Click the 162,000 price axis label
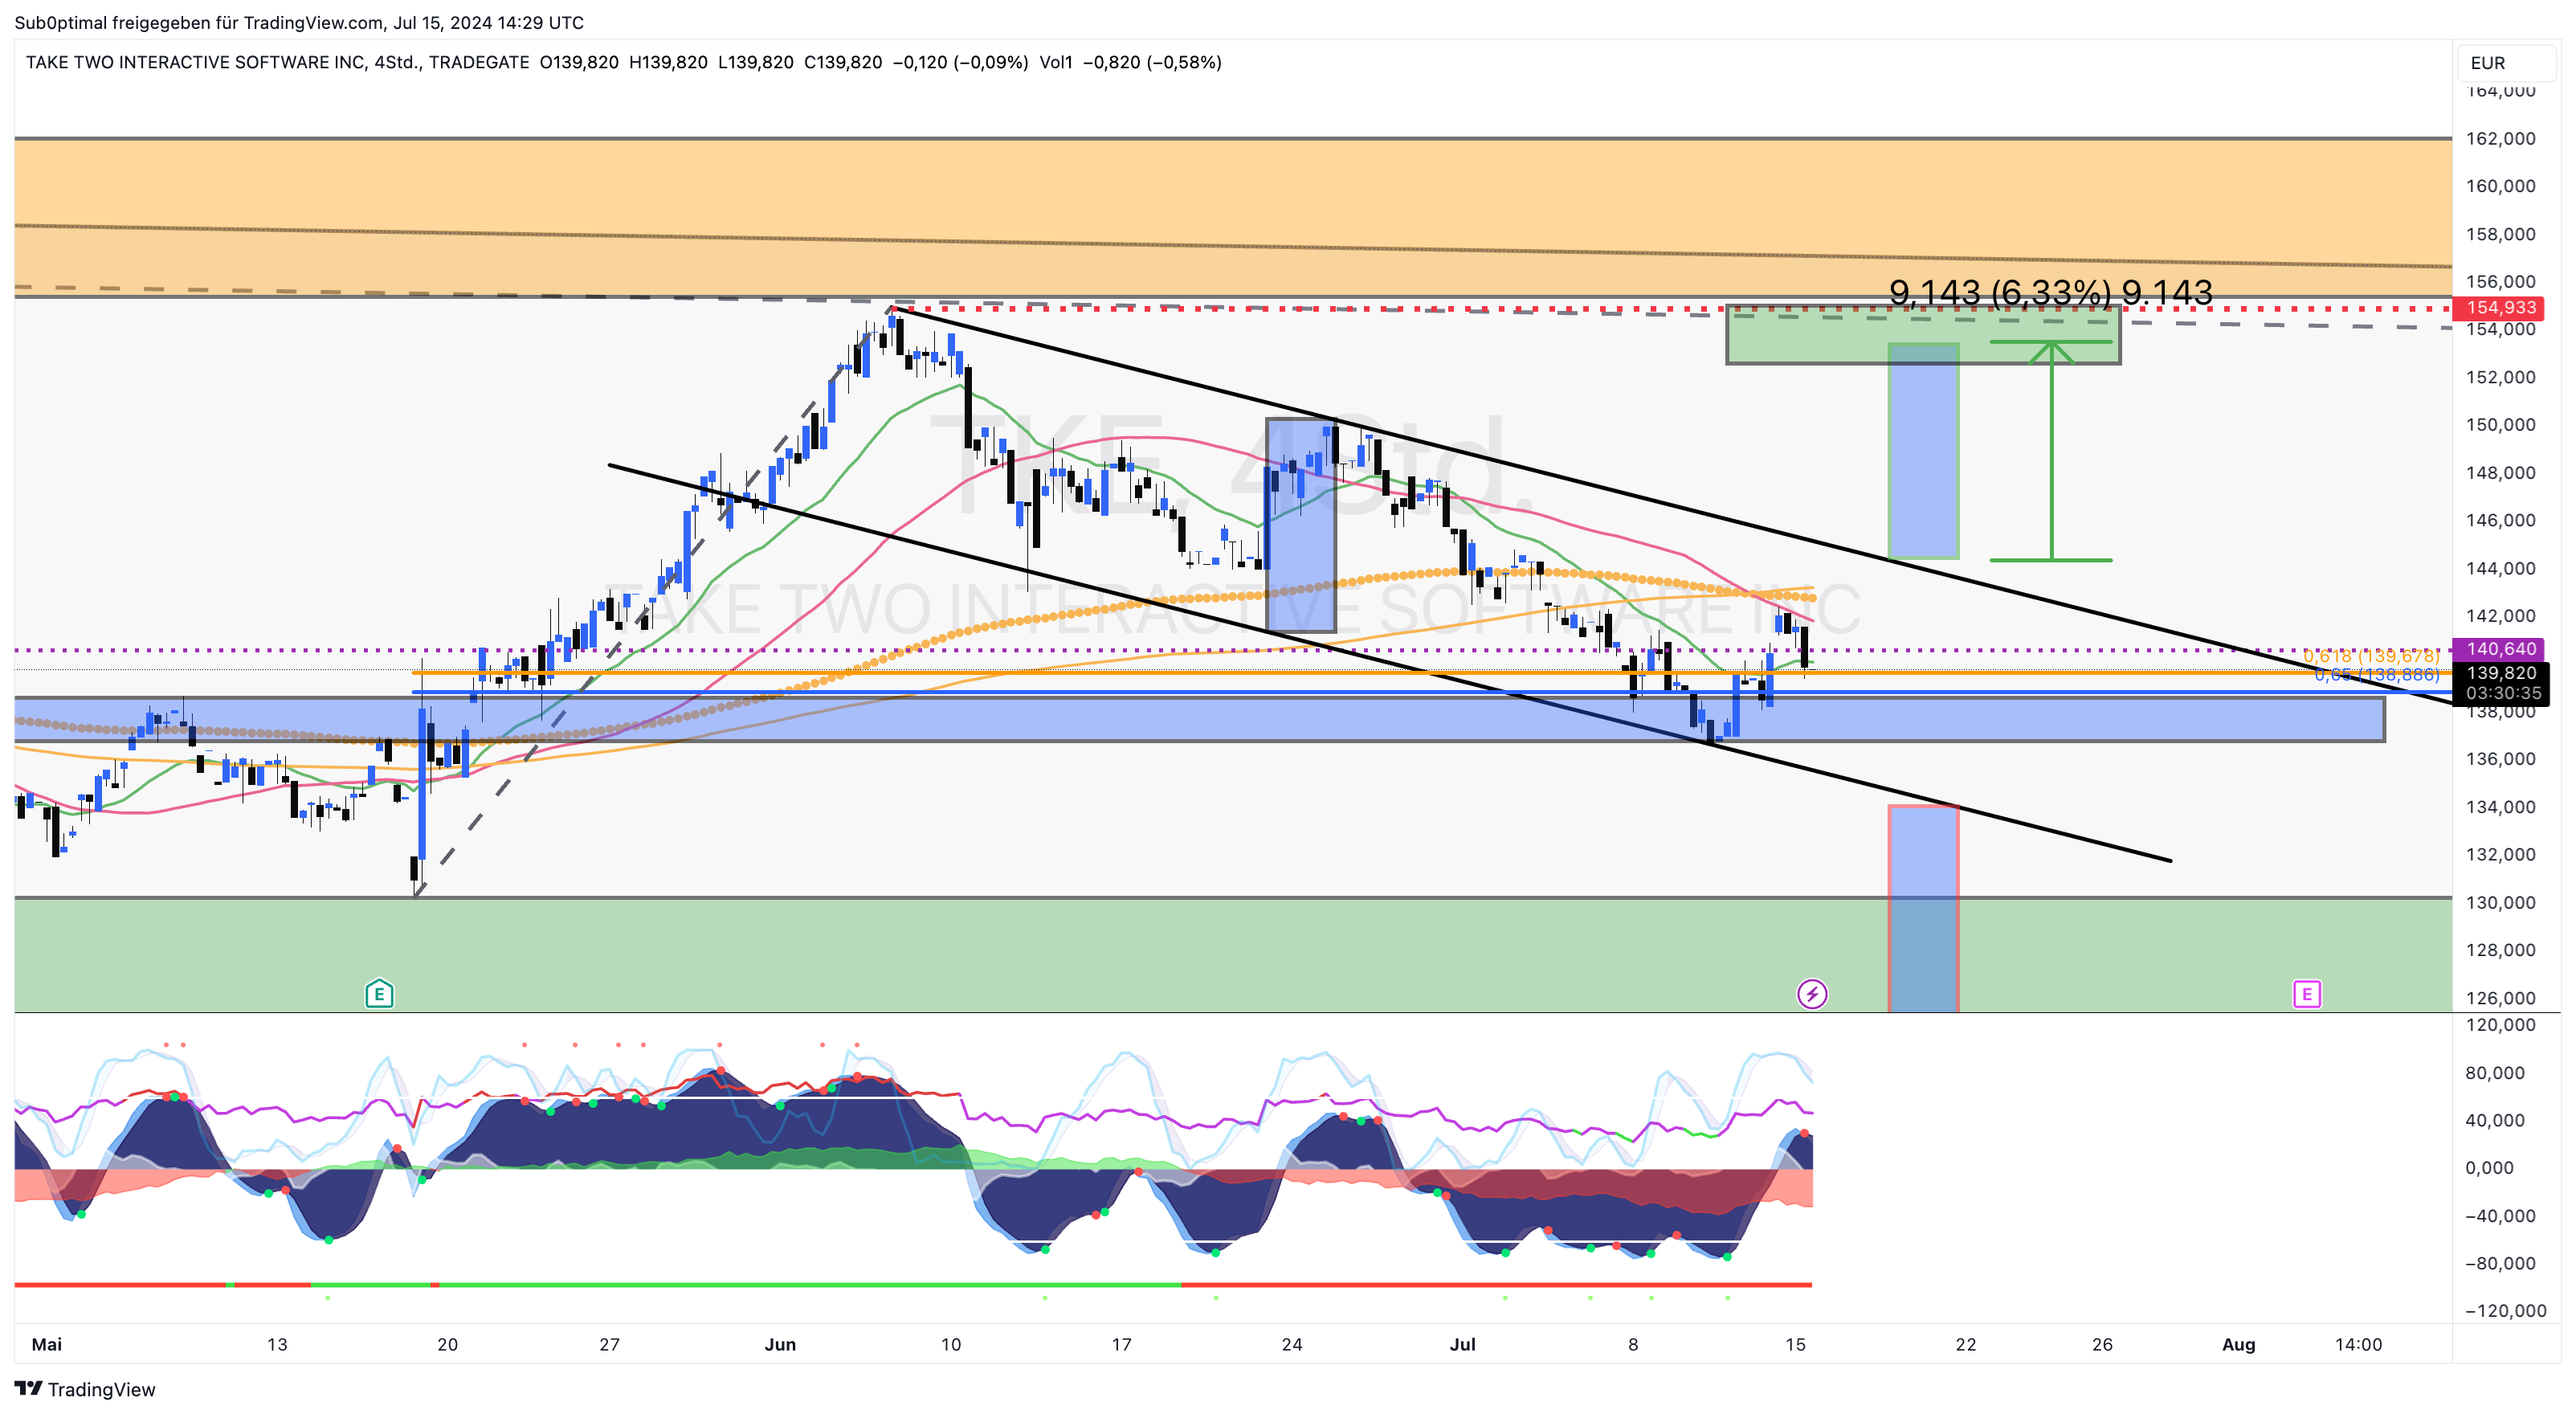Screen dimensions: 2576x1414 pos(2500,139)
